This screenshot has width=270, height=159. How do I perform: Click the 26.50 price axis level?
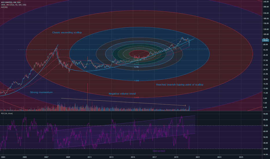266,70
